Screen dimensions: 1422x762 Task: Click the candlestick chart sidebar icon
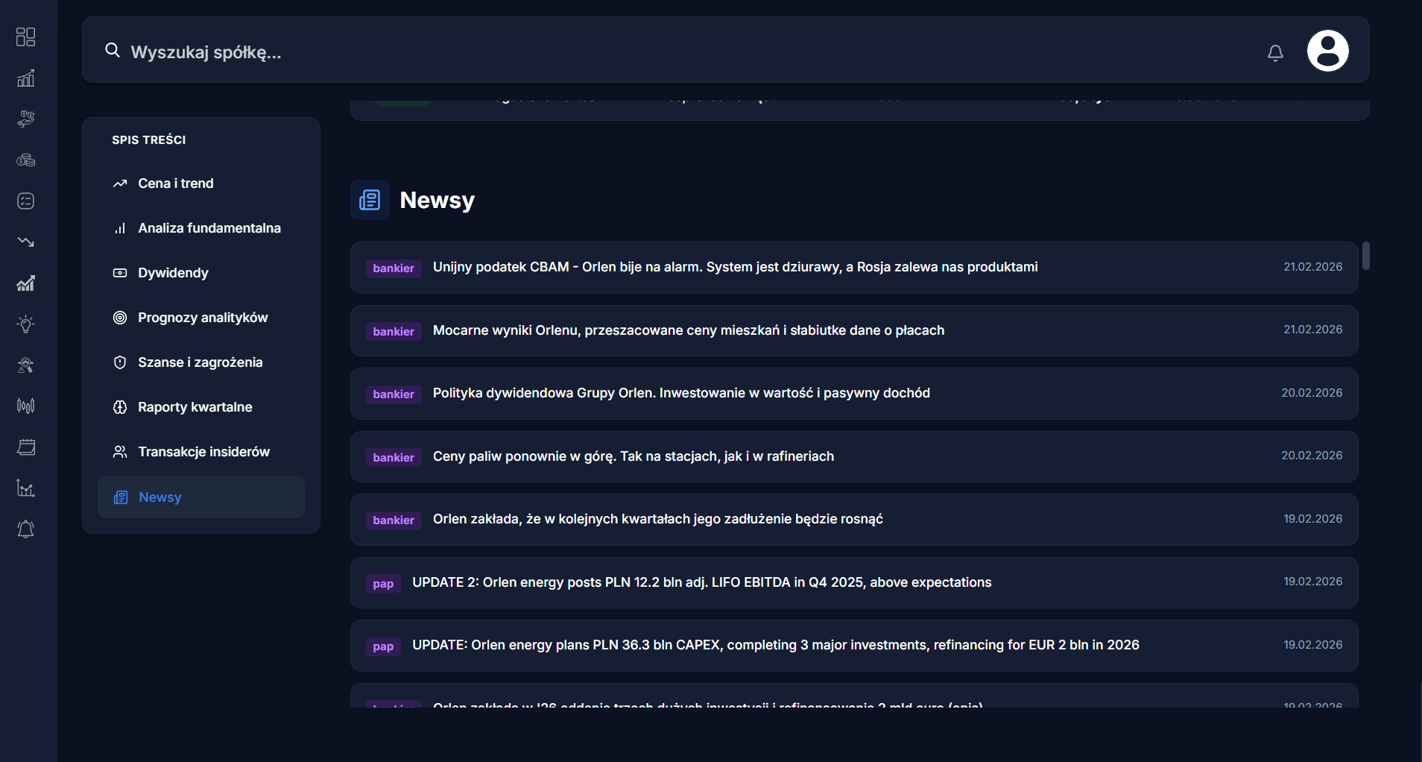click(x=26, y=406)
